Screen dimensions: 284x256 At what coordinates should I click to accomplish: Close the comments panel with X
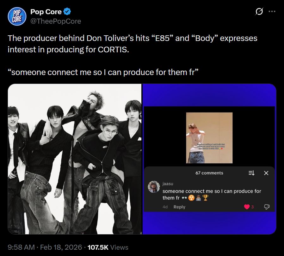coord(266,173)
